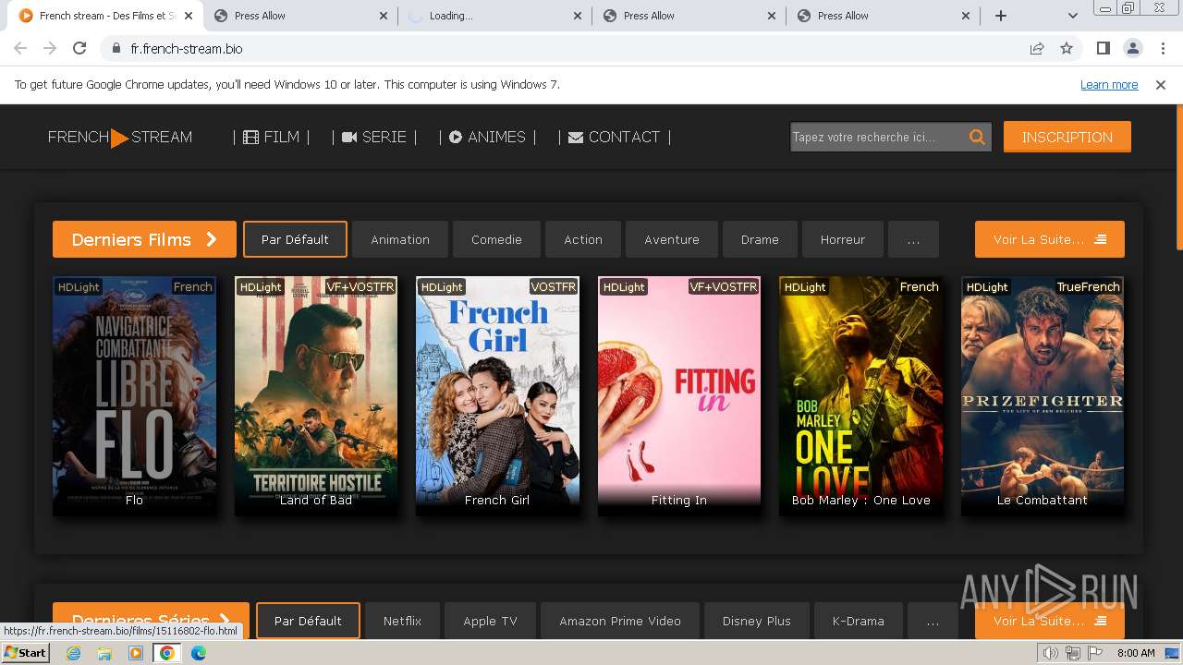Filter series by Disney Plus
Image resolution: width=1183 pixels, height=665 pixels.
coord(757,621)
